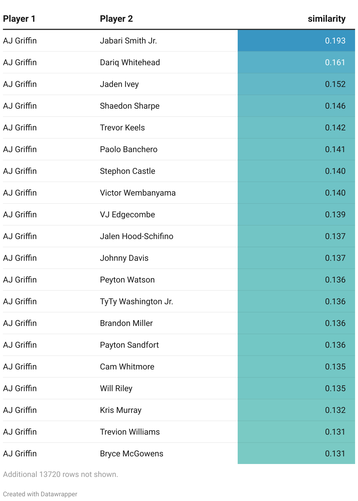Click the Jaden Ivey row name

pos(119,84)
